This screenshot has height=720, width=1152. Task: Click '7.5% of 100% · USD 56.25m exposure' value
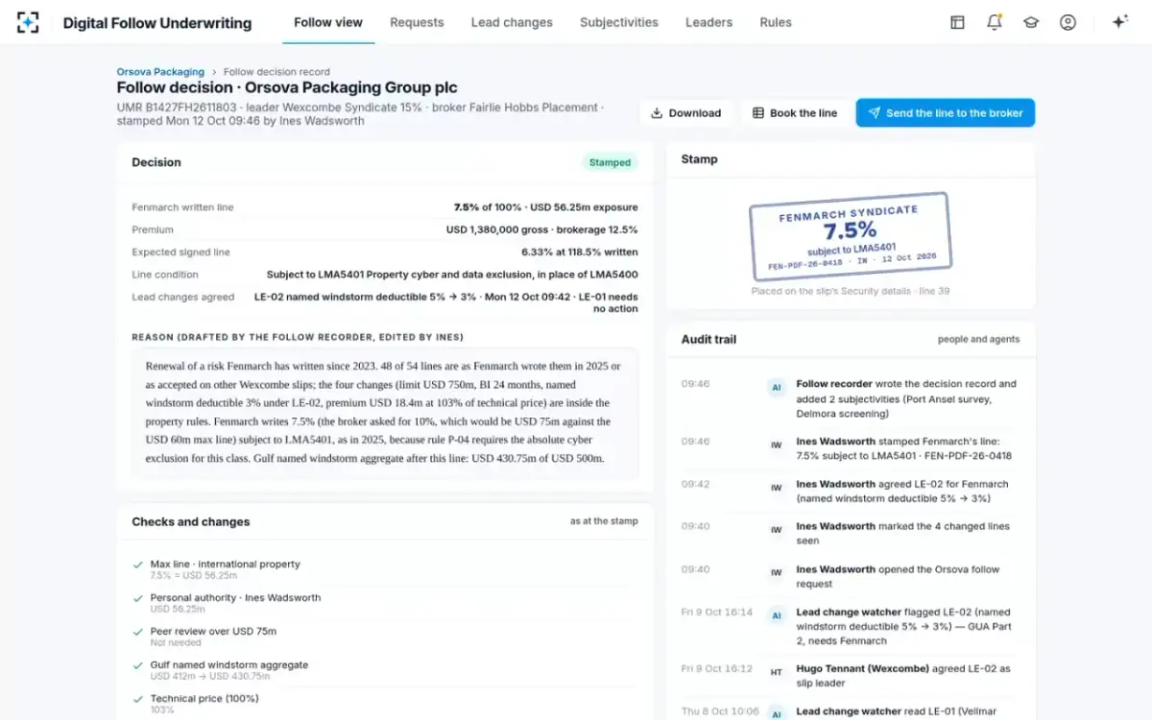tap(545, 207)
